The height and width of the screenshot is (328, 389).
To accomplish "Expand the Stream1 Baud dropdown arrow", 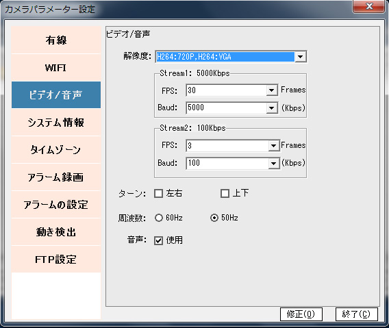I will (272, 108).
